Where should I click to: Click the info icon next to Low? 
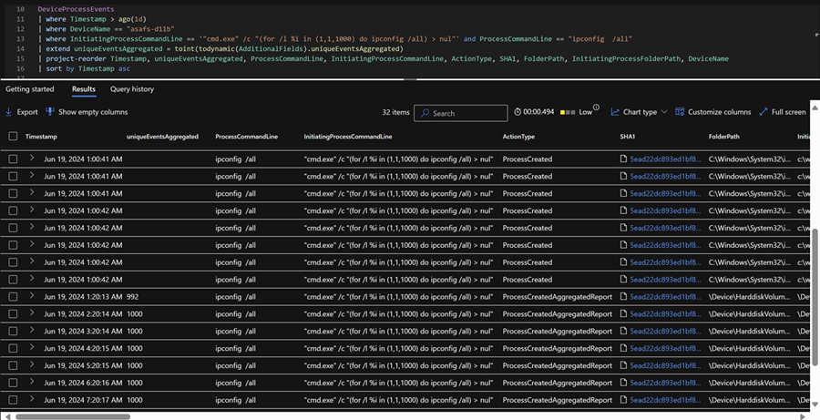coord(600,112)
